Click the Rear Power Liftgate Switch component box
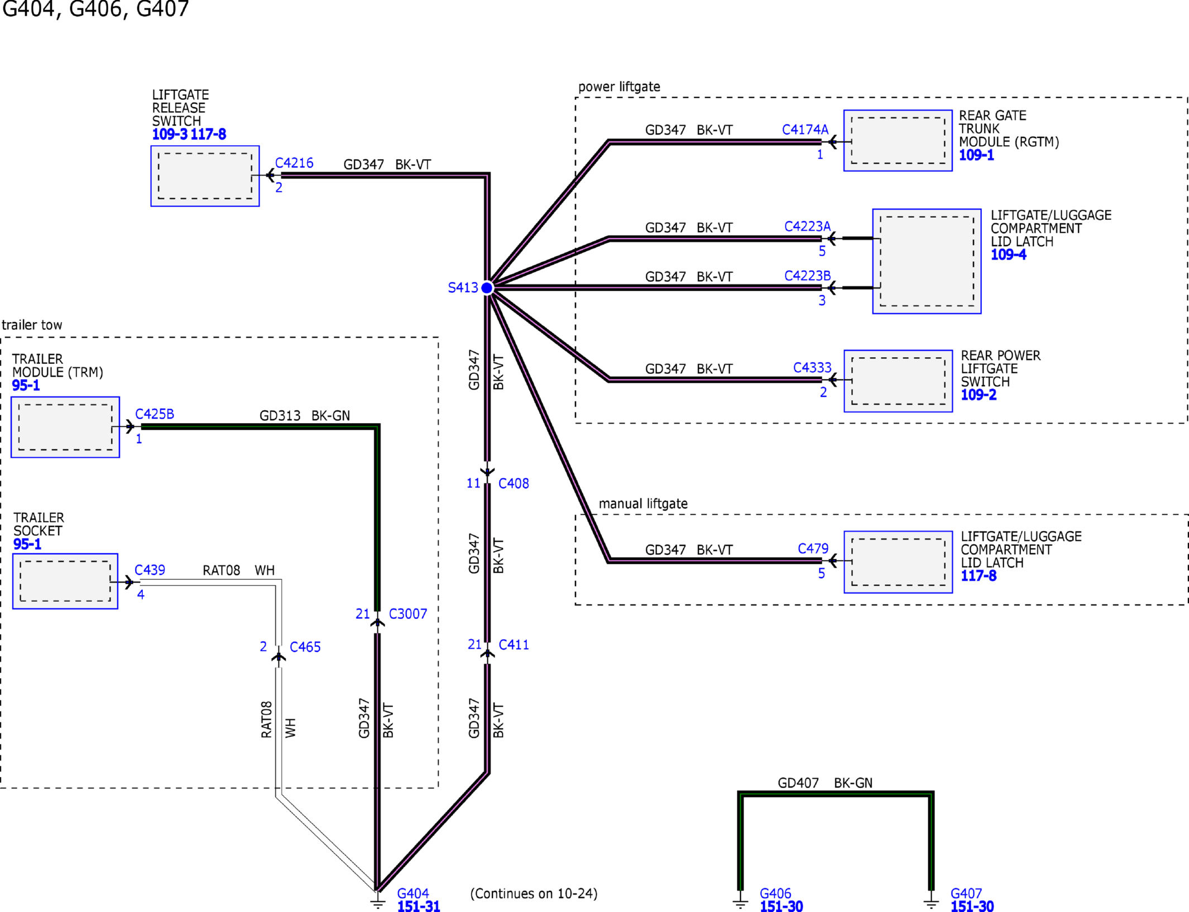The image size is (1189, 912). (898, 381)
